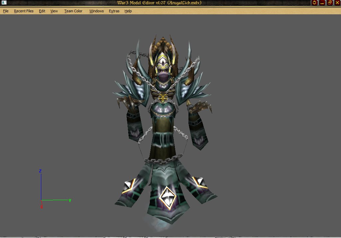Screen dimensions: 341x238
Task: Restore down the Model Editor window
Action: tap(330, 3)
